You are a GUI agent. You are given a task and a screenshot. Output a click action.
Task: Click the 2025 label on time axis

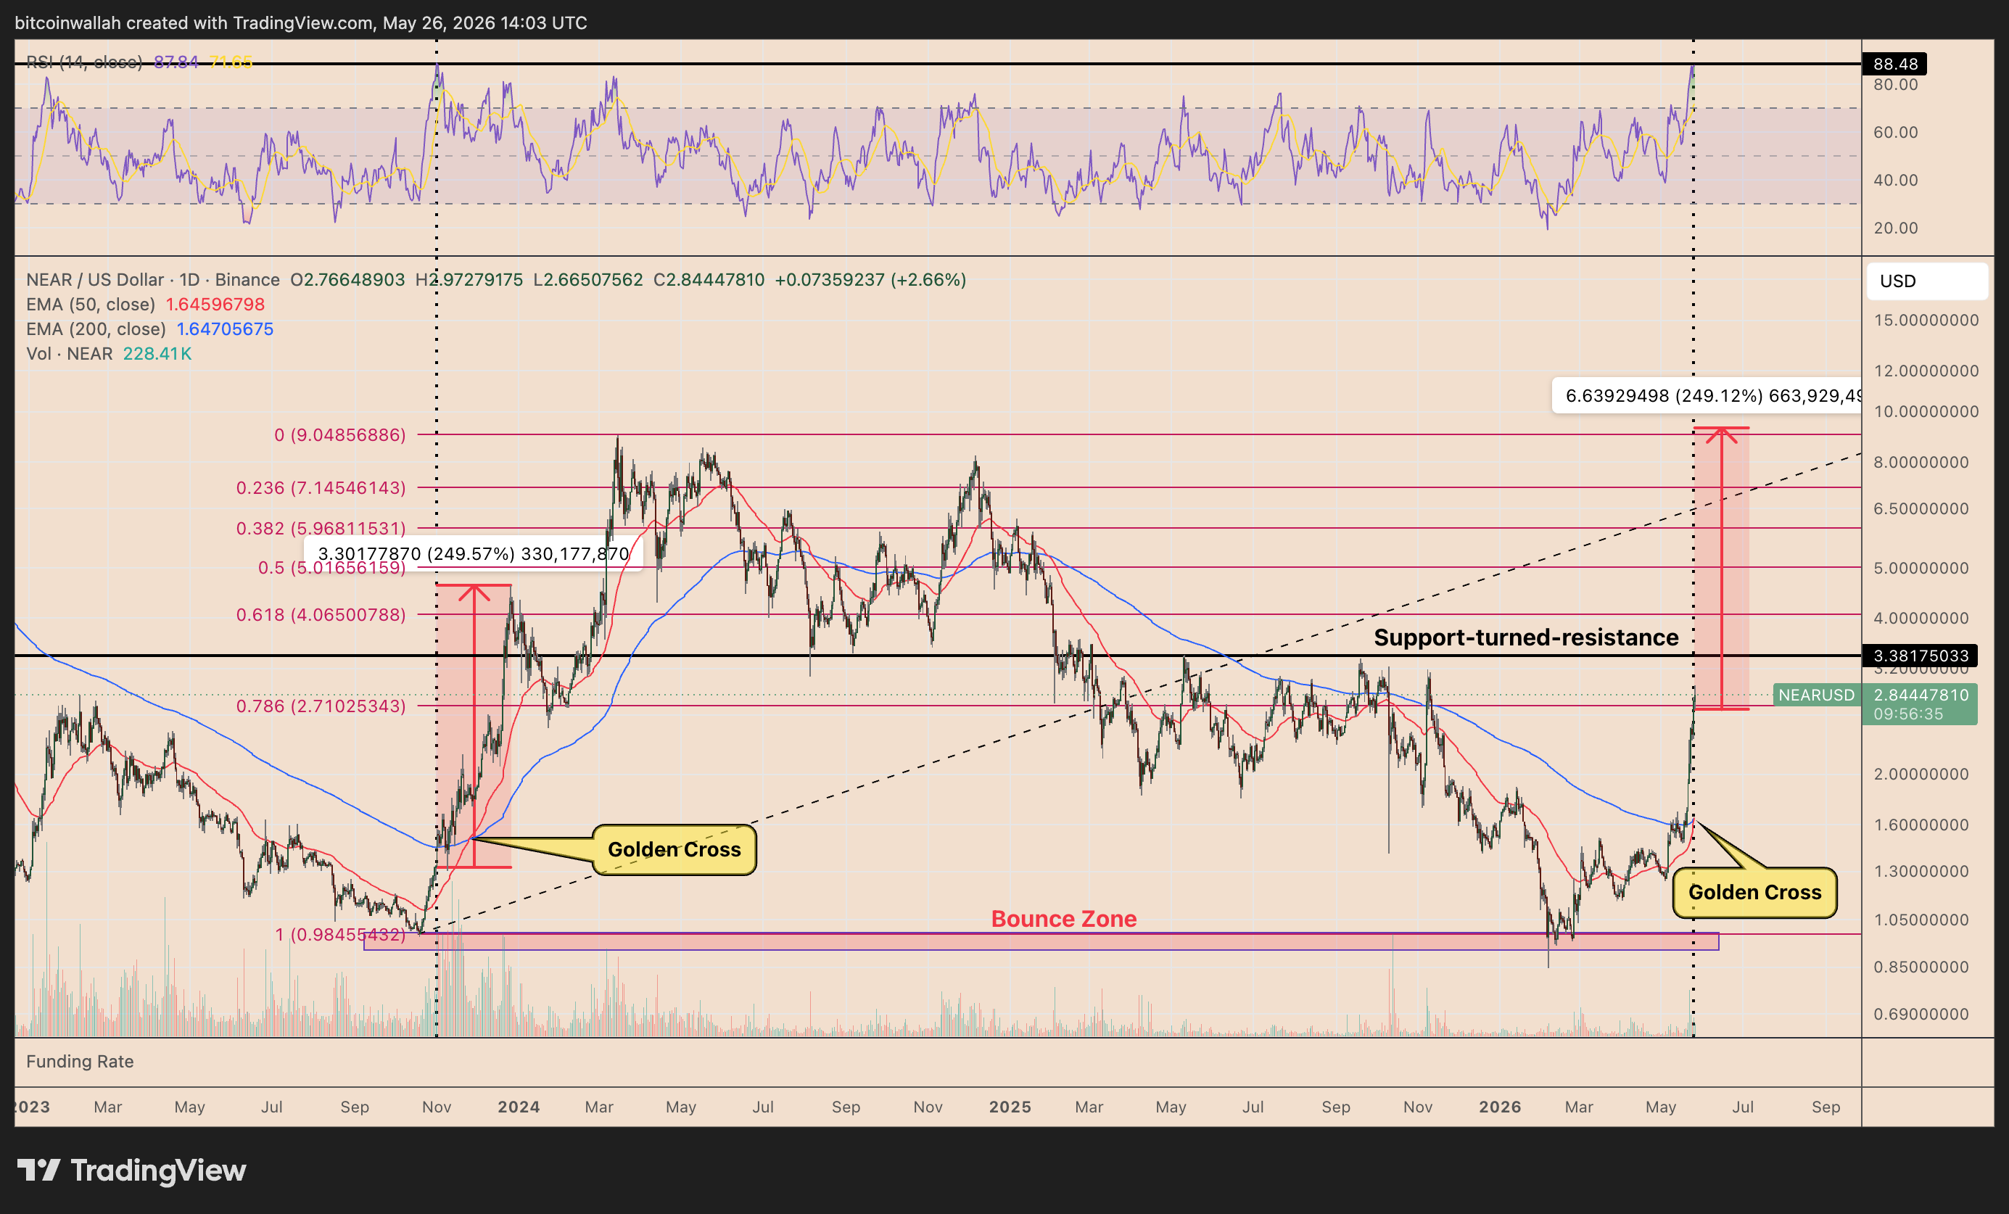(x=1010, y=1107)
